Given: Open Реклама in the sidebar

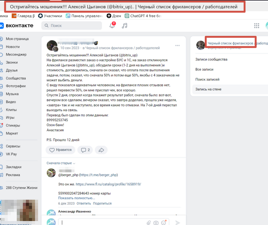Looking at the screenshot, I should [13, 175].
